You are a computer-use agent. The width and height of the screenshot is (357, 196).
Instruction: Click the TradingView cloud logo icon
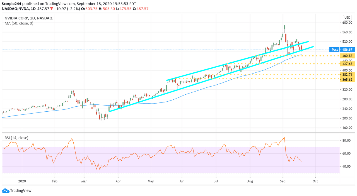(5, 191)
